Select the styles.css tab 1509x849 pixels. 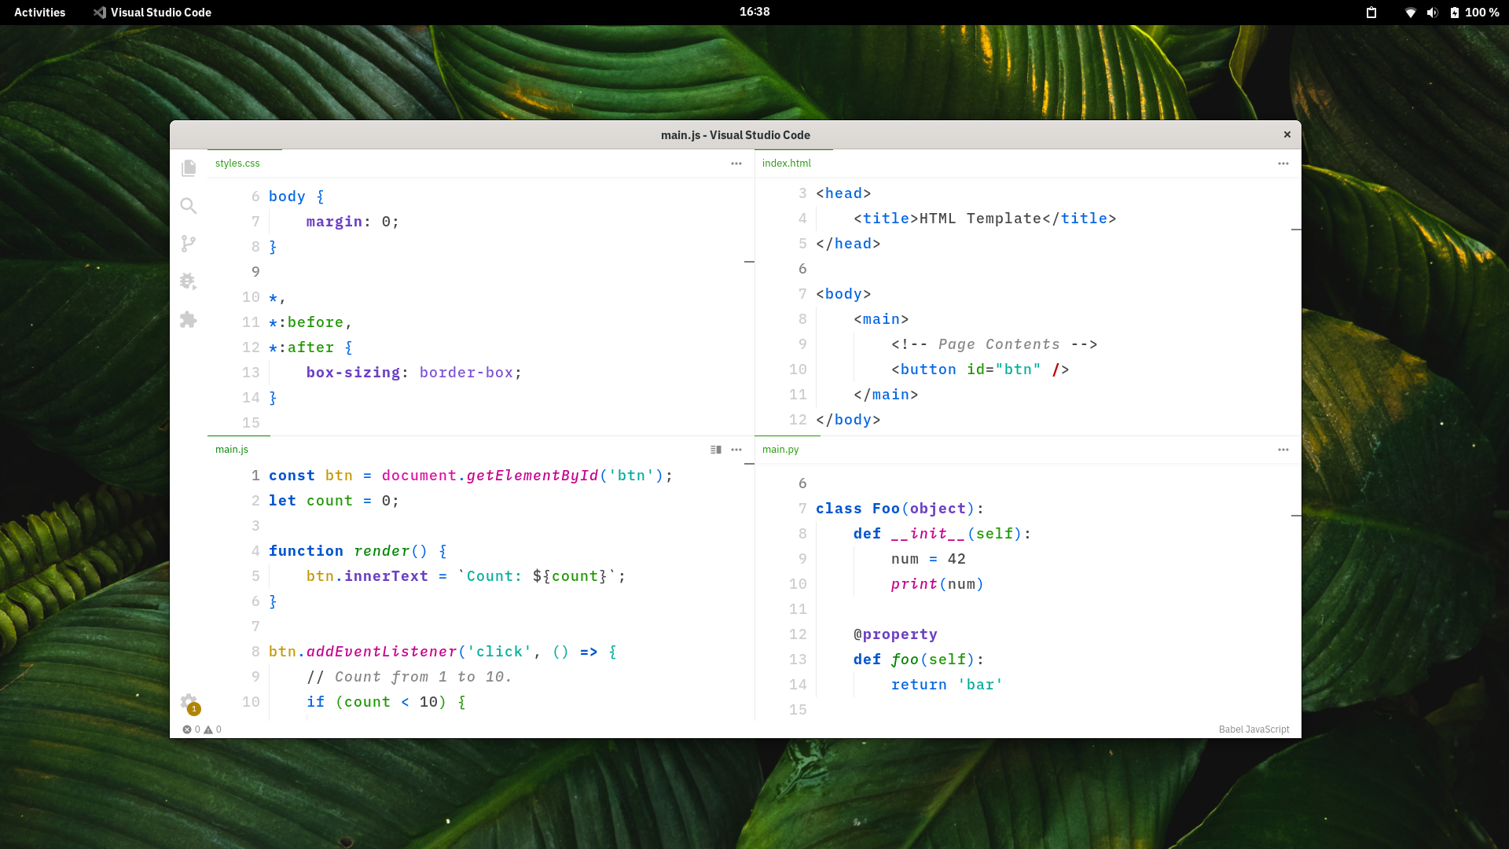pyautogui.click(x=237, y=164)
